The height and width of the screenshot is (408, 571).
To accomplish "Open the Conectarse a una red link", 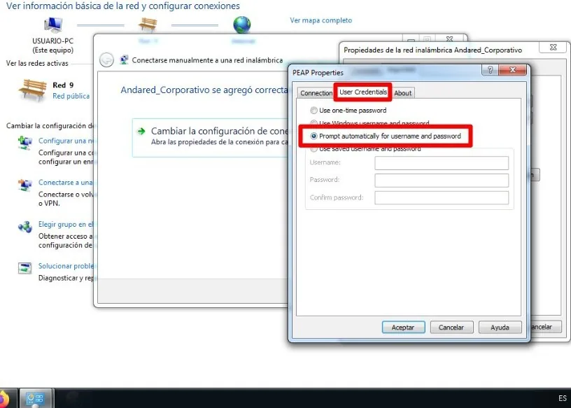I will coord(66,183).
